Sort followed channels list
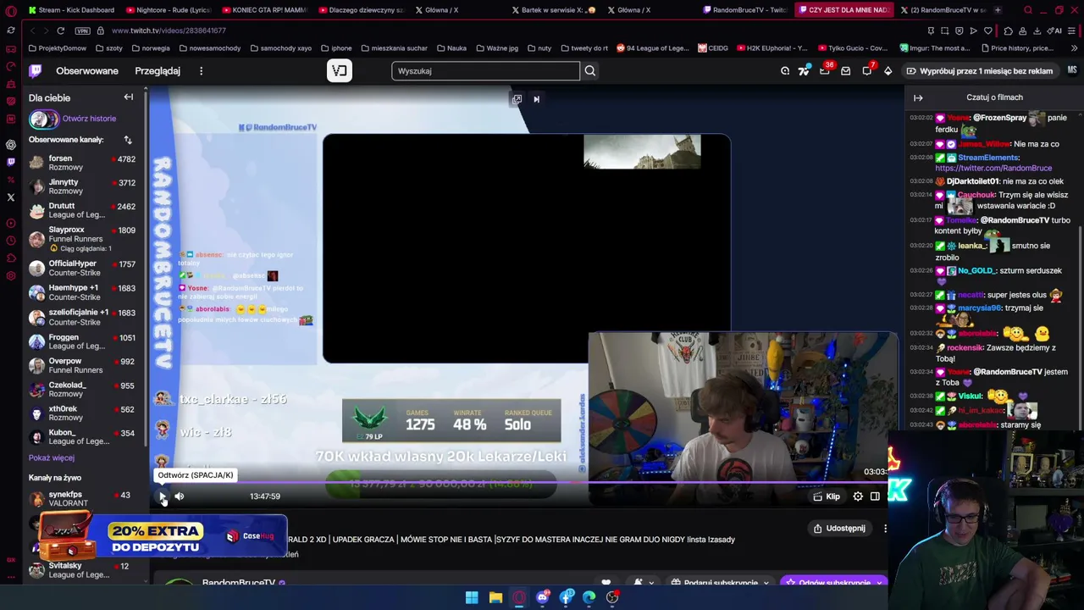The width and height of the screenshot is (1084, 610). tap(128, 140)
